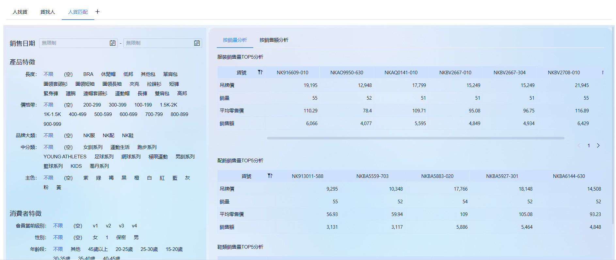This screenshot has width=616, height=260.
Task: Click 吊牌價 value 19,195
Action: 310,85
